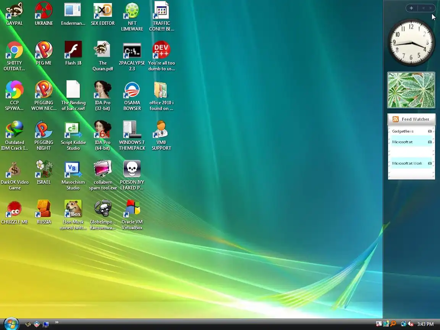Viewport: 440px width, 330px height.
Task: Open The Binding of Isacc.swf file
Action: tap(73, 96)
